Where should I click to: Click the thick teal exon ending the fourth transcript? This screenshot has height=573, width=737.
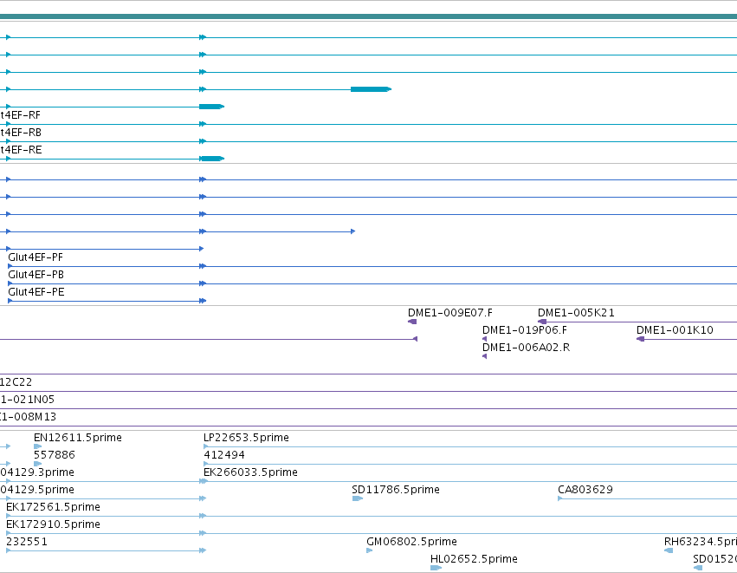(371, 89)
